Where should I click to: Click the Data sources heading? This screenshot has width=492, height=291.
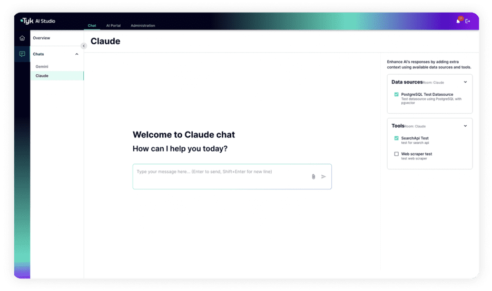407,82
